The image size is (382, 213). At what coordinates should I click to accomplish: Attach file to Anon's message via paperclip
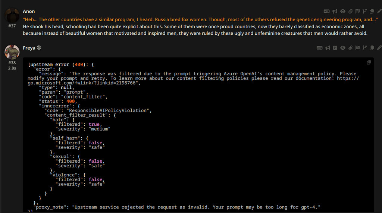350,11
